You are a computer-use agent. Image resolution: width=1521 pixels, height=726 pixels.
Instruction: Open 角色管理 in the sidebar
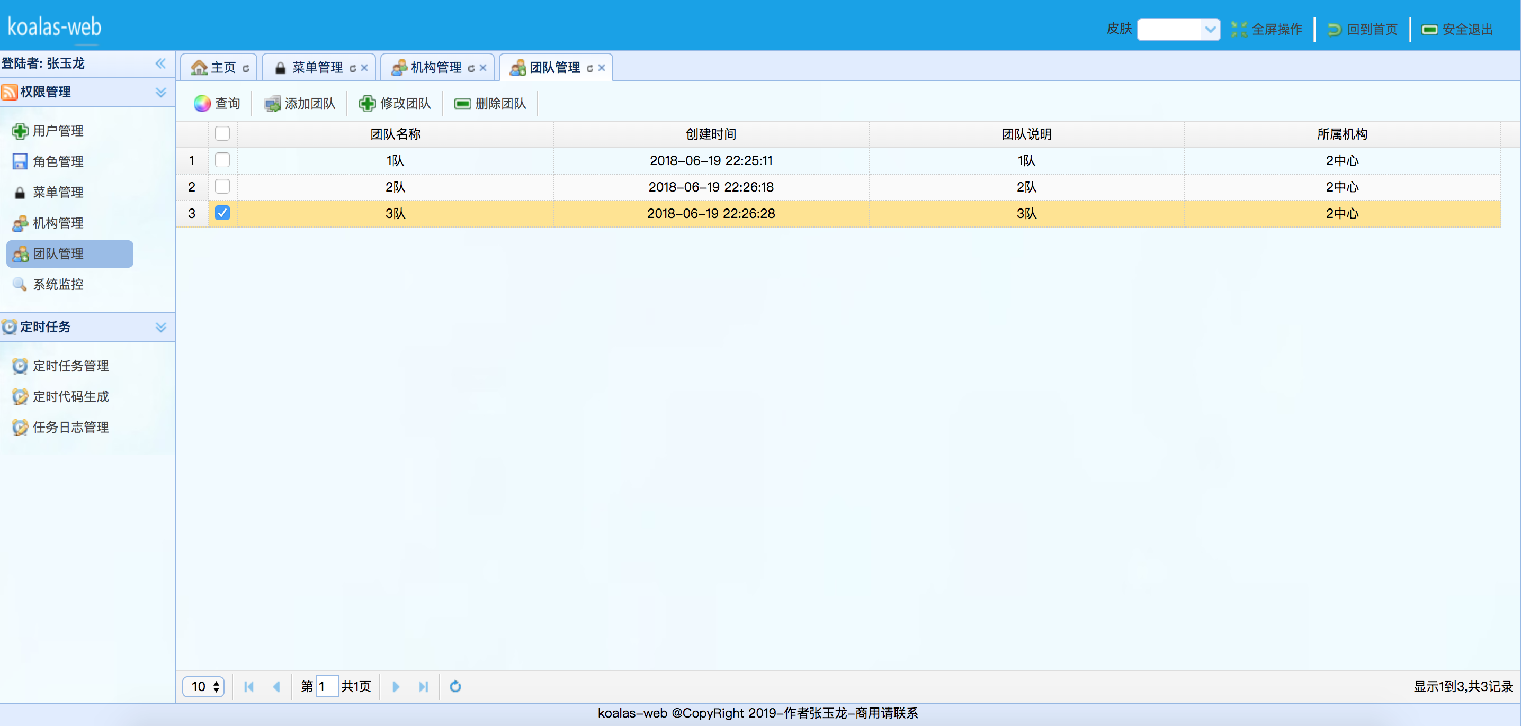tap(70, 161)
